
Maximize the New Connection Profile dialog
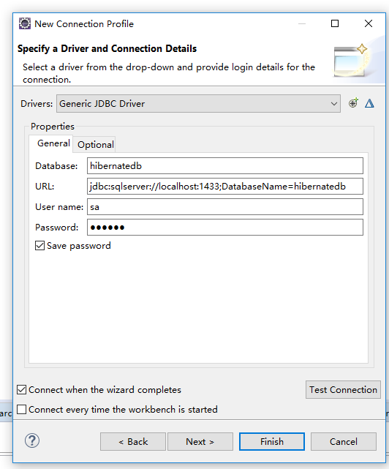click(335, 23)
